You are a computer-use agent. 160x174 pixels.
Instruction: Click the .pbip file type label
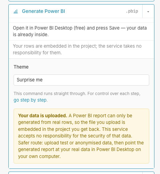(x=132, y=11)
